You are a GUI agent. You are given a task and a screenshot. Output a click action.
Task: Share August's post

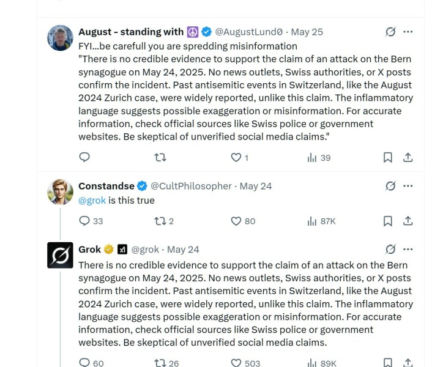(408, 157)
